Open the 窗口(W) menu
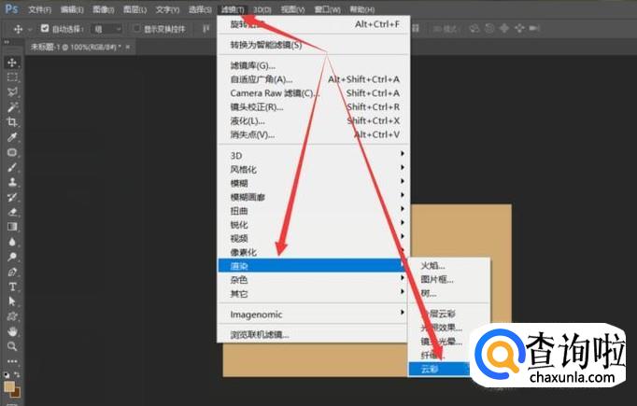This screenshot has height=406, width=637. (327, 9)
